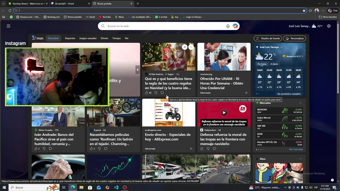340x191 pixels.
Task: Open Copilot from the search box icon
Action: point(235,26)
